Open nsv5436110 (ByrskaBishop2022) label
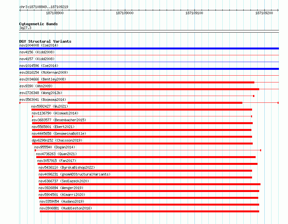 tap(67, 167)
